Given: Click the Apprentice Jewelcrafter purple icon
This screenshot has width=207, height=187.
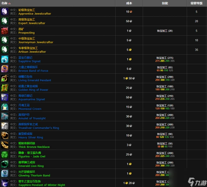Looking at the screenshot, I should click(x=4, y=12).
